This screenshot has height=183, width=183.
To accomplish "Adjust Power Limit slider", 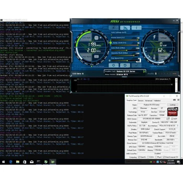I will tap(124, 40).
